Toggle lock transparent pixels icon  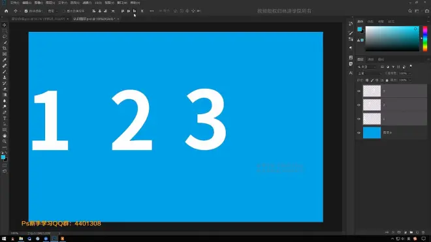367,80
